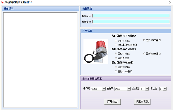Select 圆形USB接口 under 报警声可擦除

[123, 67]
